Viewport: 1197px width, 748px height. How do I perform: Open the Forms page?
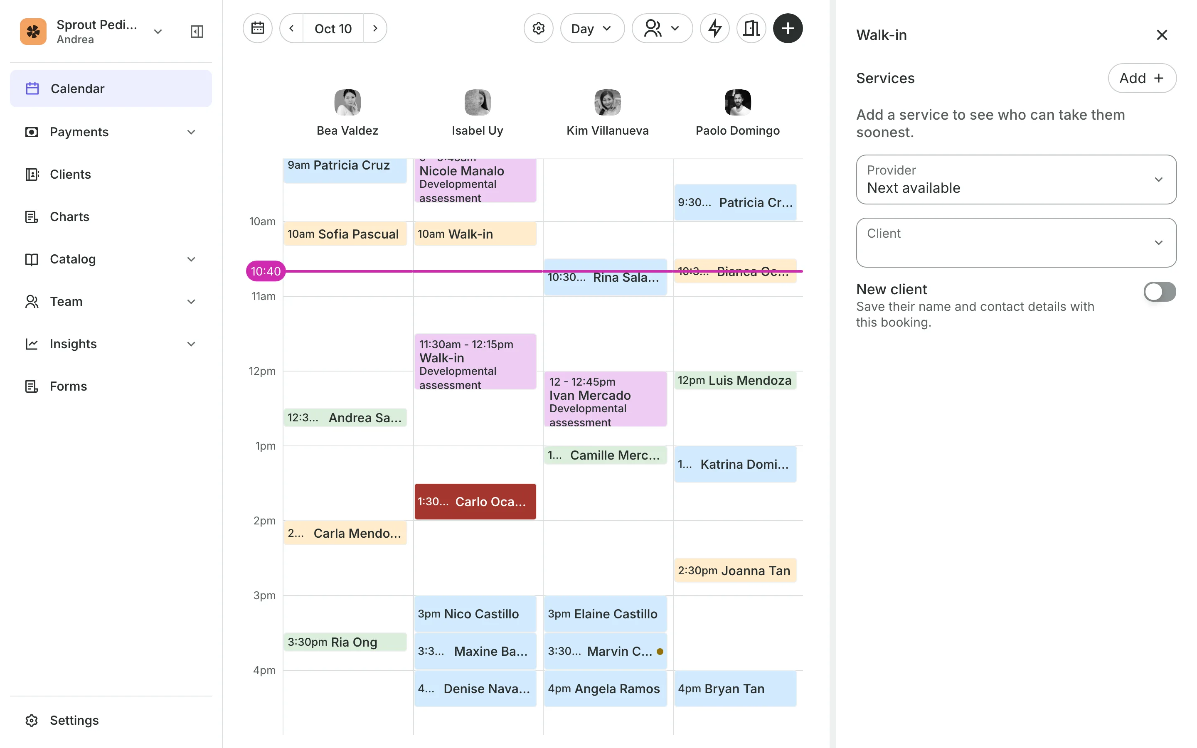click(111, 386)
